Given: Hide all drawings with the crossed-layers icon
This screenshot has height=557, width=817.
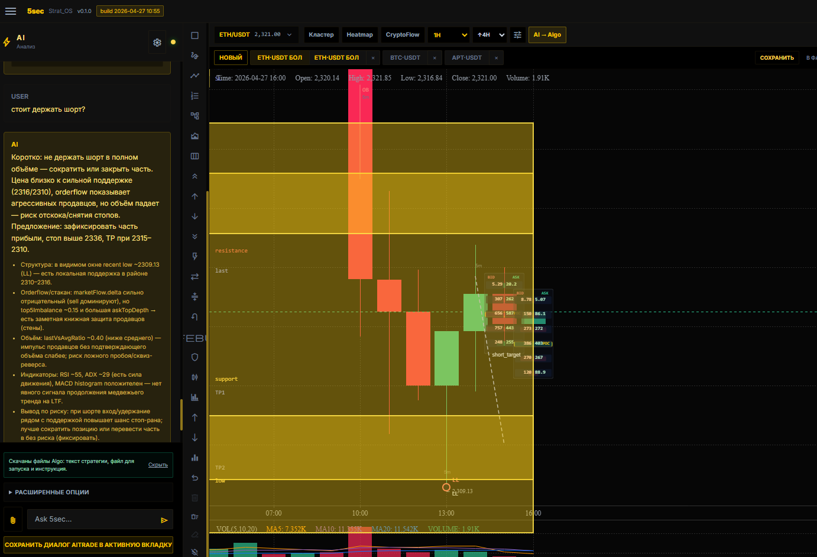Looking at the screenshot, I should (194, 551).
